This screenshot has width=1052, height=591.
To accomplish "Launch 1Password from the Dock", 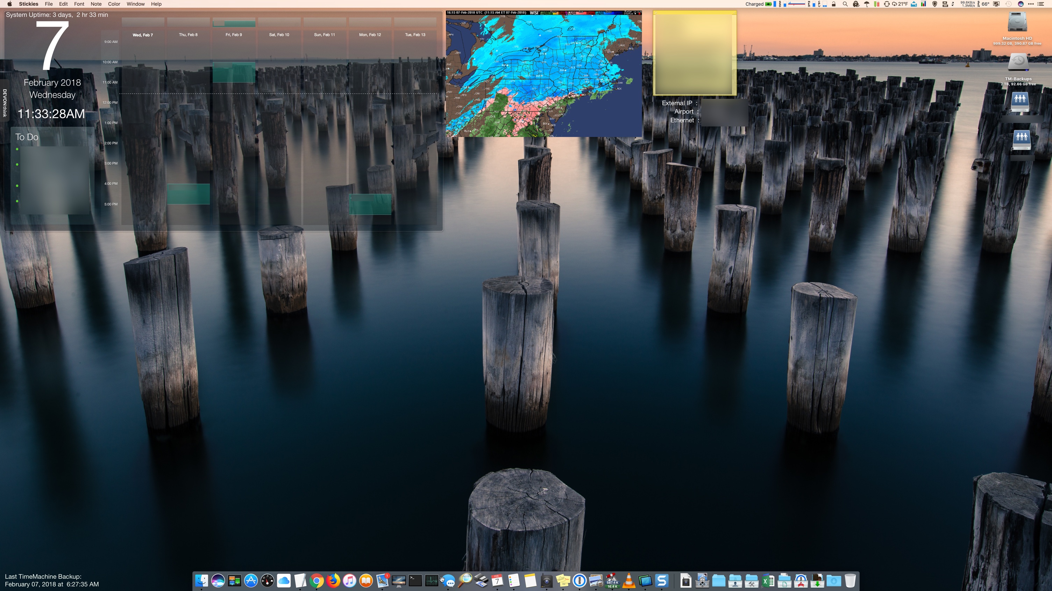I will click(x=580, y=581).
